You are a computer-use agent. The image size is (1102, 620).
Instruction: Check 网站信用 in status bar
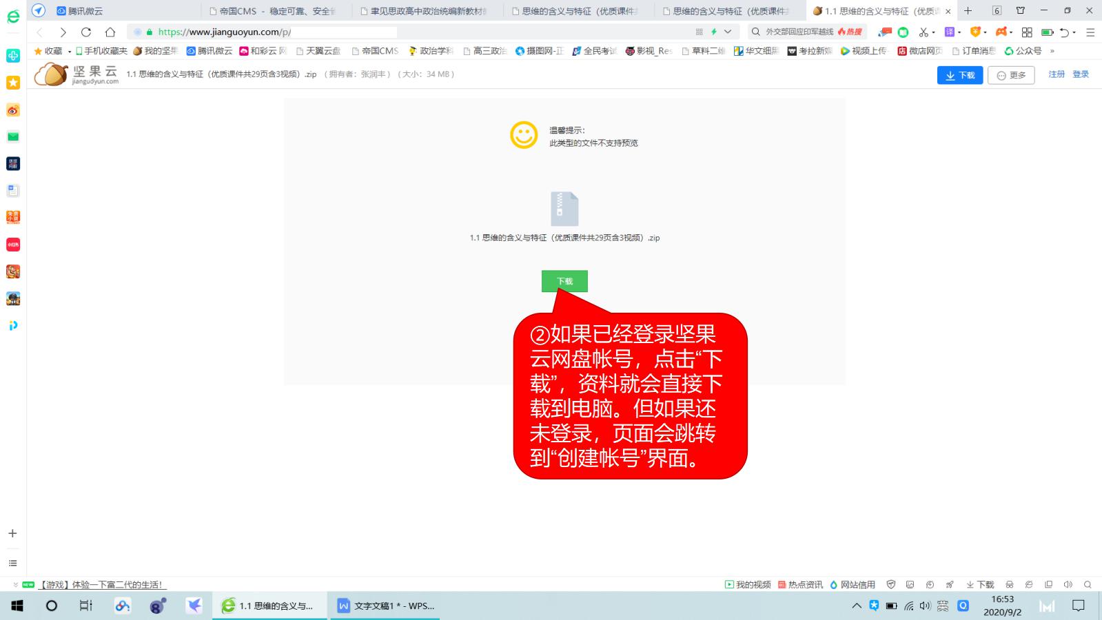coord(853,584)
